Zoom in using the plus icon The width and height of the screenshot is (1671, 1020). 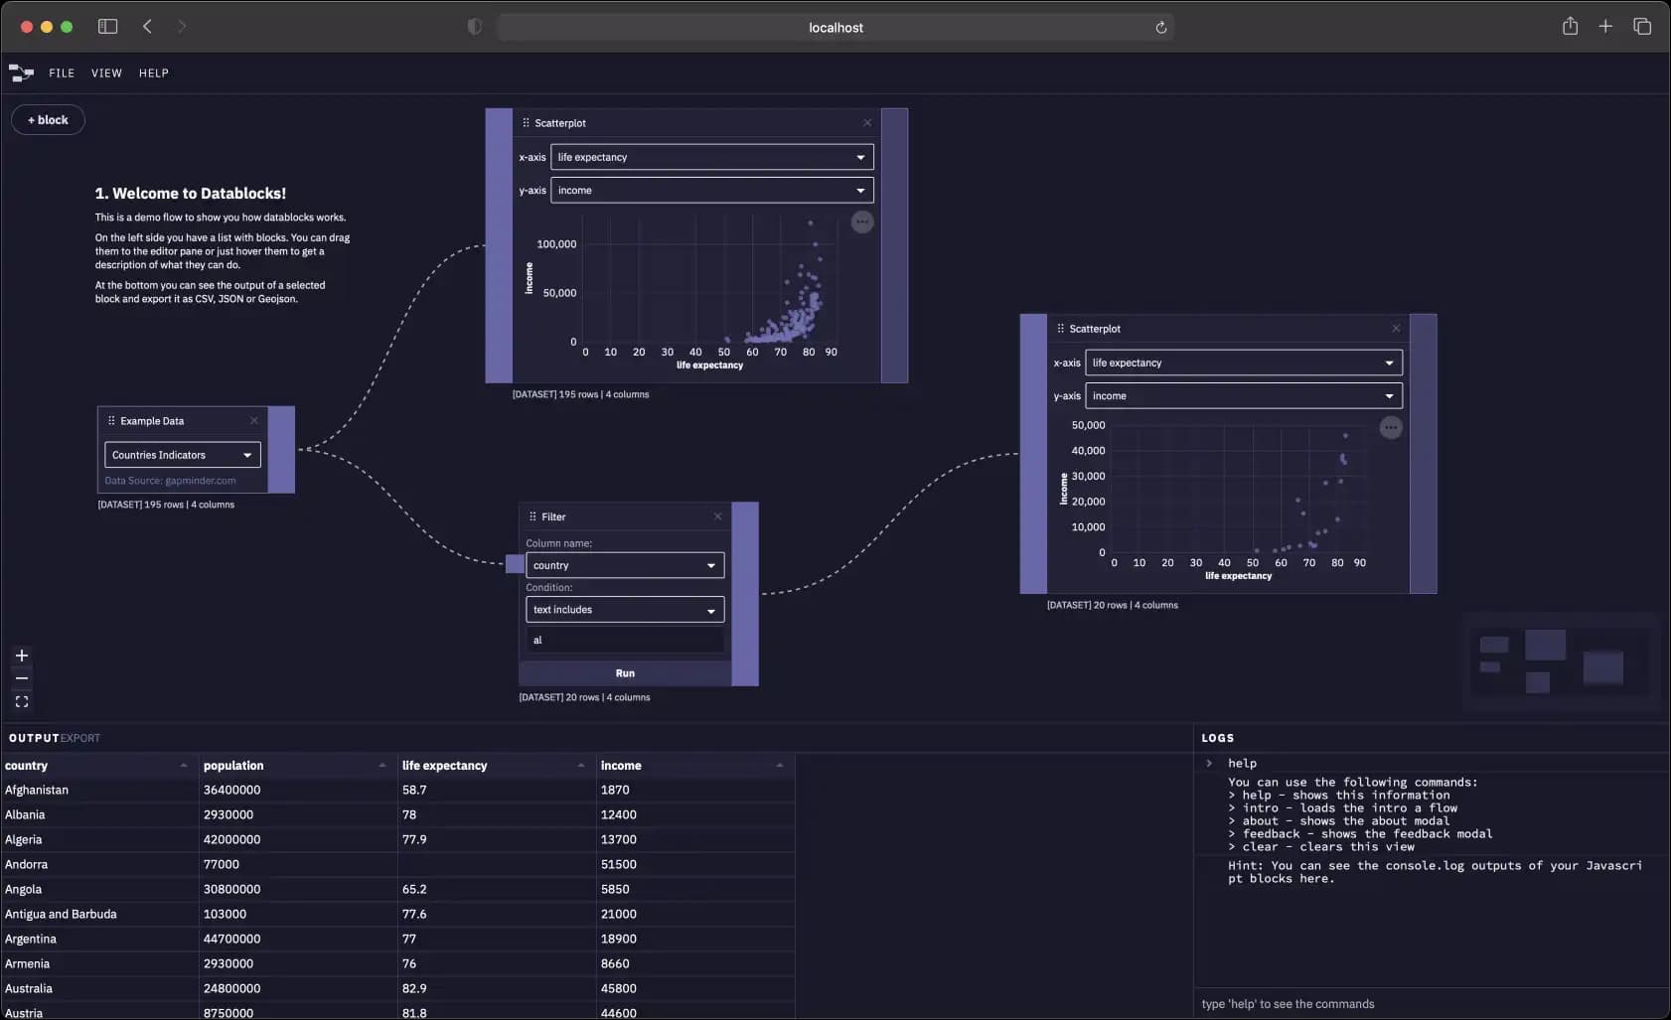[21, 656]
